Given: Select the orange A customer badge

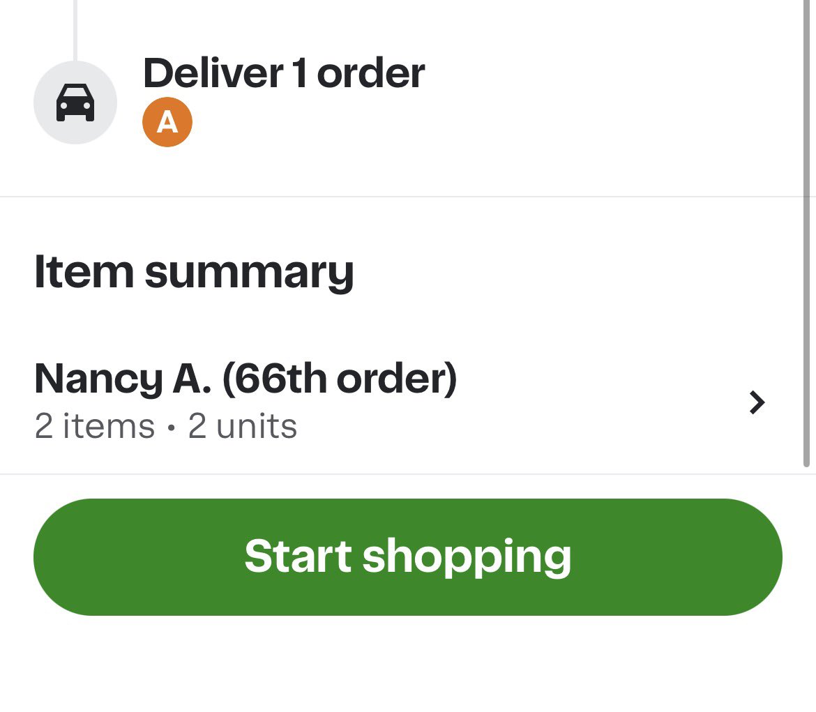Looking at the screenshot, I should (167, 122).
